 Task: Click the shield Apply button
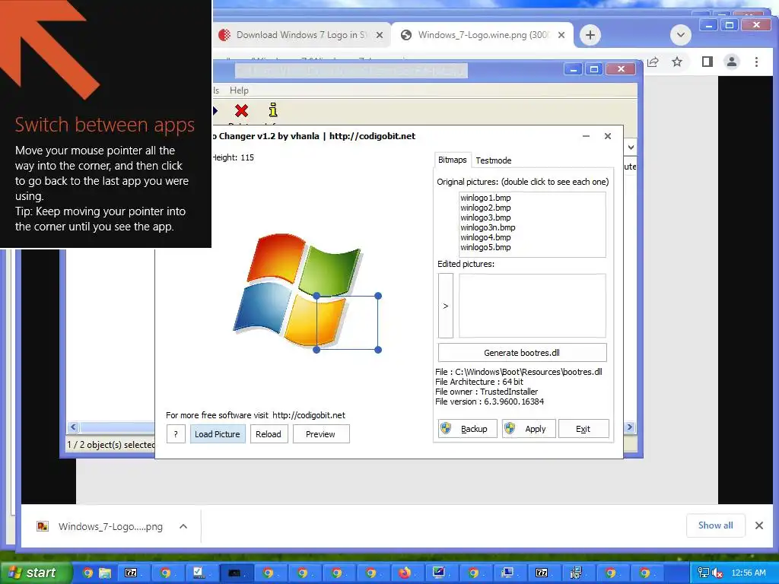(529, 429)
